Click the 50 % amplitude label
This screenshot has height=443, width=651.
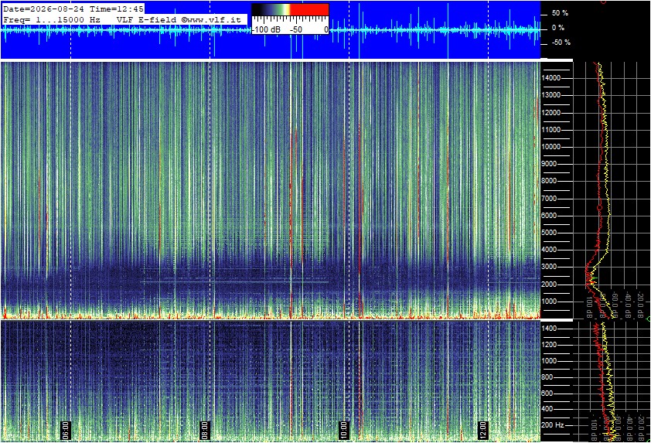[560, 13]
